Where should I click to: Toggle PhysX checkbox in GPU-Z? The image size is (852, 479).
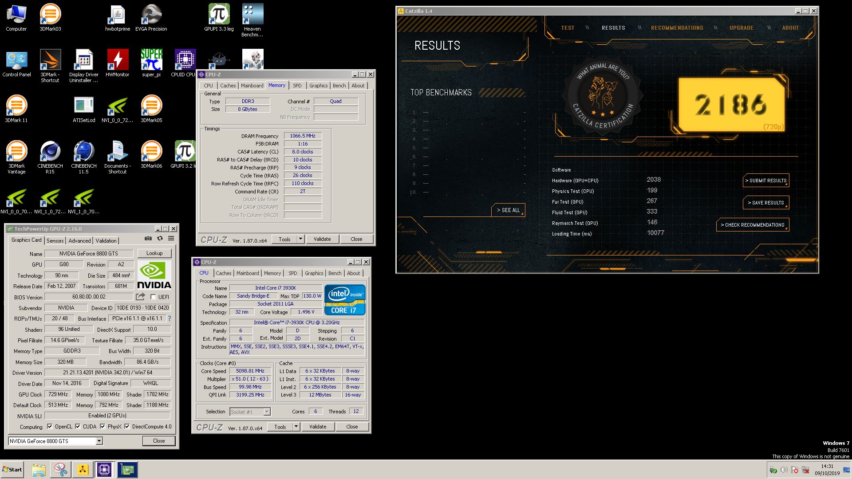click(x=103, y=427)
